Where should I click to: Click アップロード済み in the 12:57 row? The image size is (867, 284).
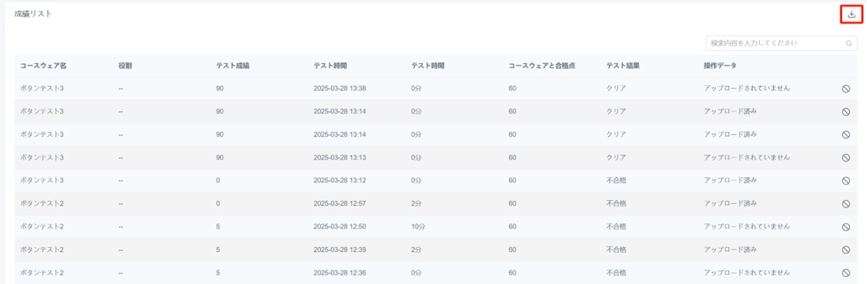(x=730, y=204)
